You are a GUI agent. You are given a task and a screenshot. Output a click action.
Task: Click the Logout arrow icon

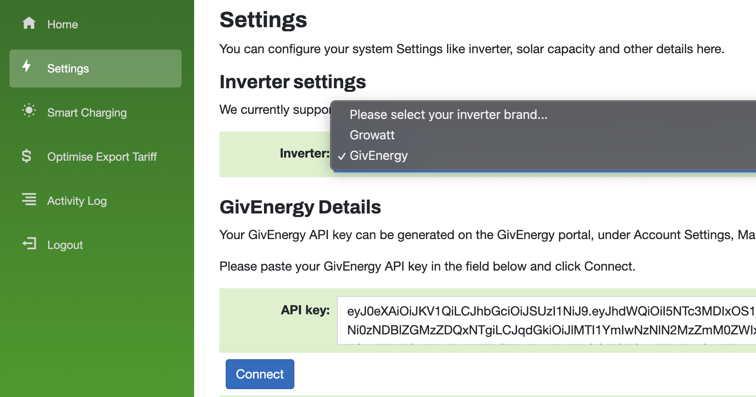click(x=29, y=243)
